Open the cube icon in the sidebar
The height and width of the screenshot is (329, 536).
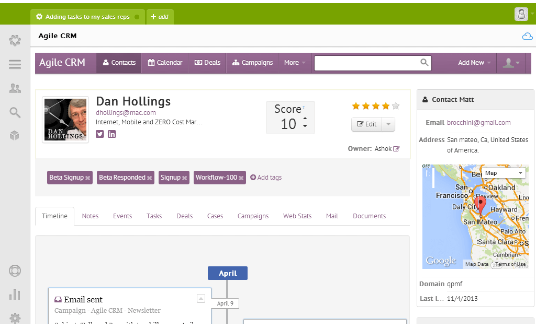(x=14, y=136)
